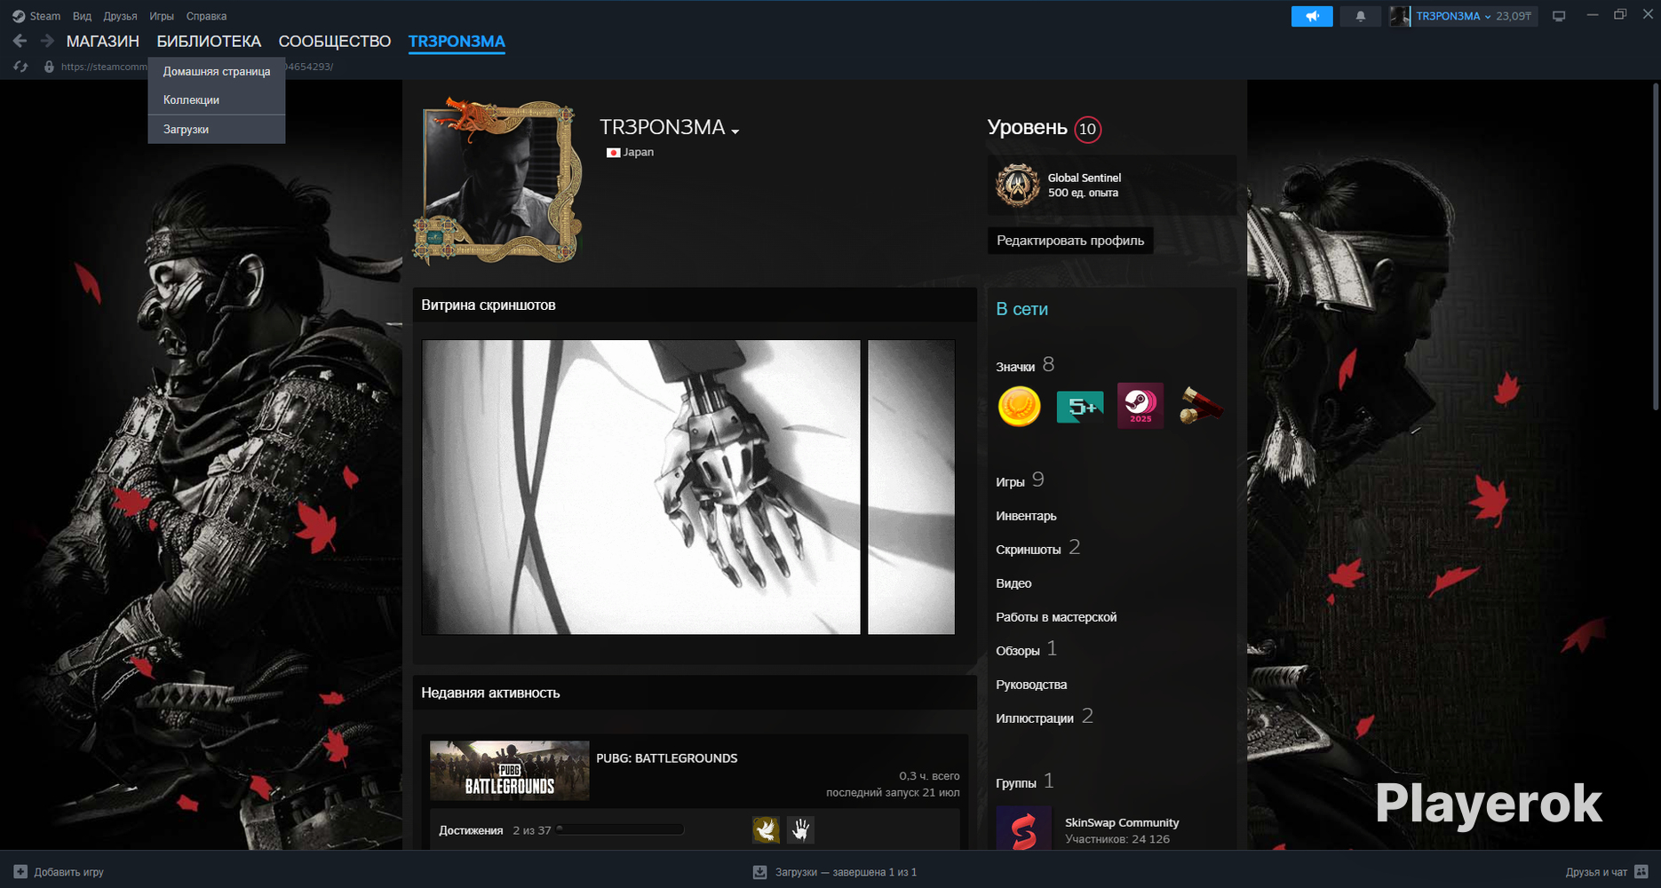Viewport: 1661px width, 888px height.
Task: Open the announcements megaphone button
Action: pos(1312,16)
